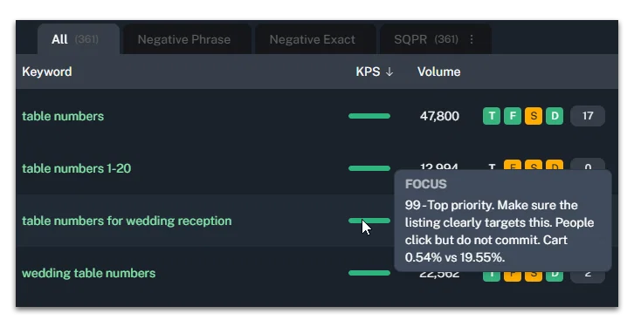Sort by KPS column header
The height and width of the screenshot is (327, 634).
point(374,72)
